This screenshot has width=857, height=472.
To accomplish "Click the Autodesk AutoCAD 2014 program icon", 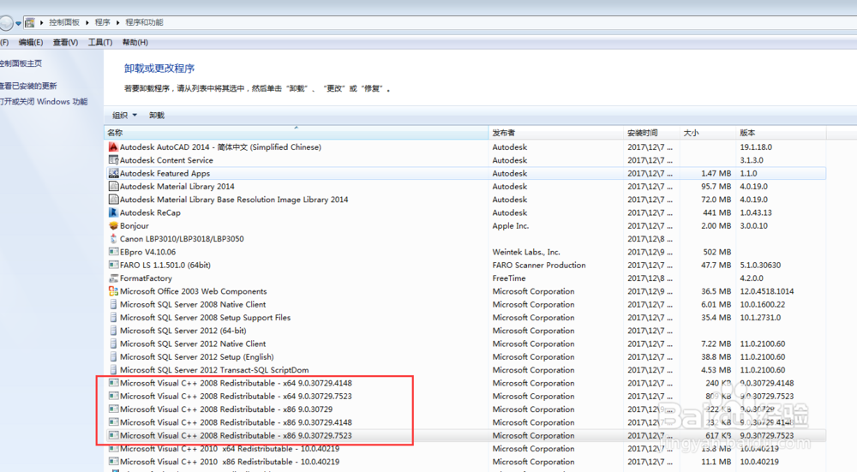I will 114,147.
